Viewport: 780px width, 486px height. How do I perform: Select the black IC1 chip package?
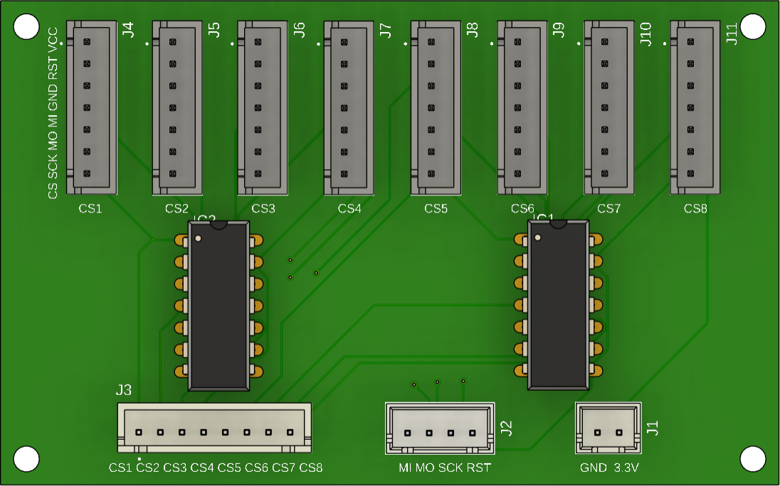point(558,305)
